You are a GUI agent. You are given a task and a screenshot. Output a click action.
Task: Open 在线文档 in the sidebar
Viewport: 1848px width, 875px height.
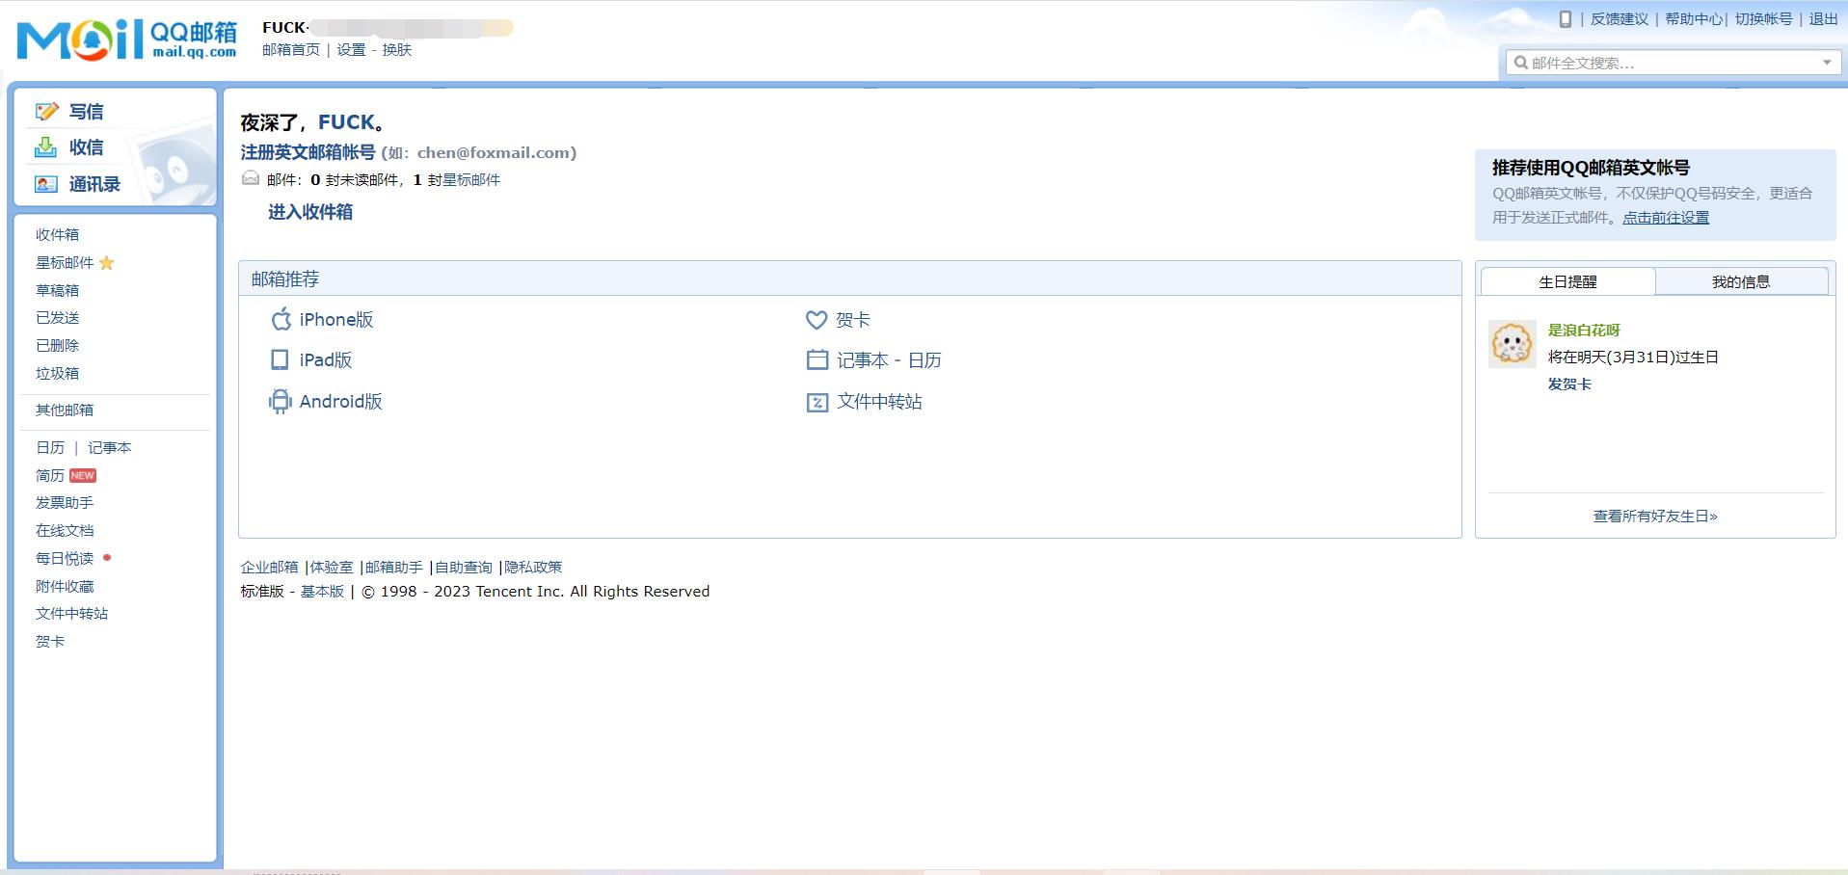(x=65, y=530)
